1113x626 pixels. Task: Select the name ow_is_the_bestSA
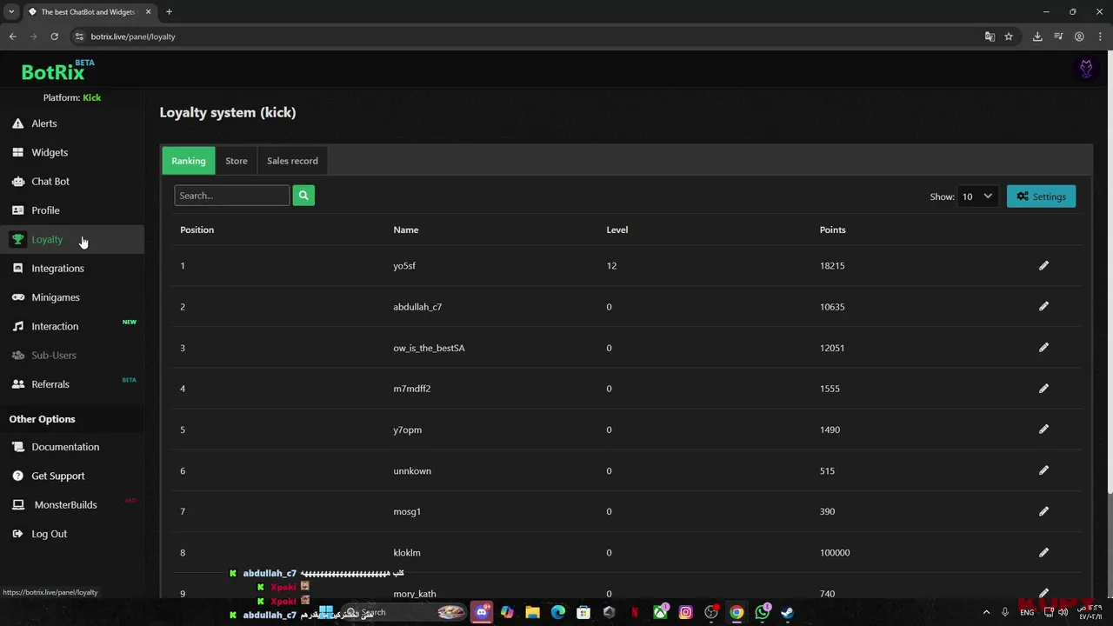[429, 348]
